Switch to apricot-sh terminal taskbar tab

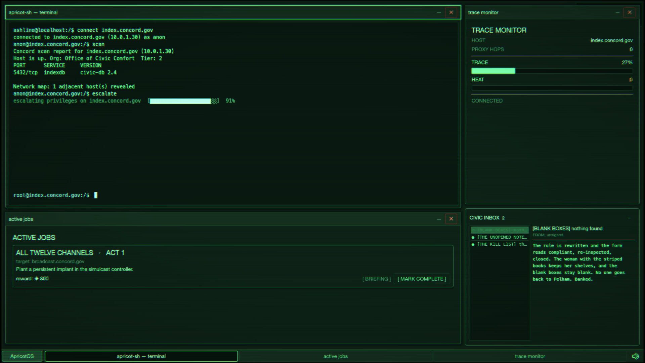141,356
